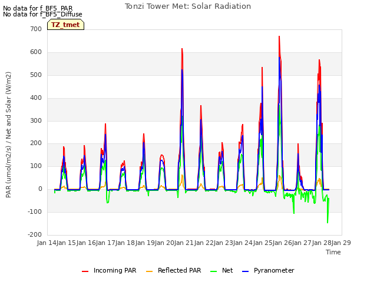Screen dimensions: 377x282
Task: Click the Jan 21 x-axis tick label
Action: [x=184, y=243]
